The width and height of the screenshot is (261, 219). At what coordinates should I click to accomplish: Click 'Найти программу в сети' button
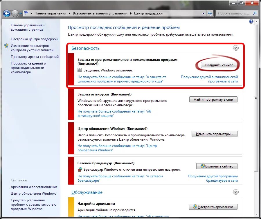[x=213, y=100]
